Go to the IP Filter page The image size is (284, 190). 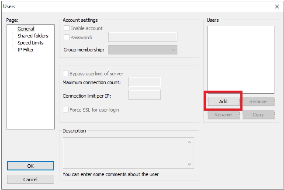(x=25, y=50)
